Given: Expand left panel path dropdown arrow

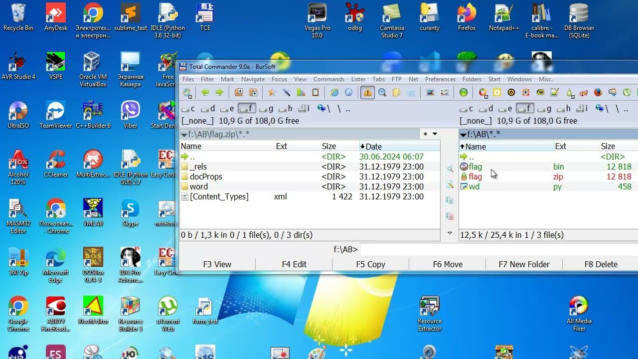Looking at the screenshot, I should (184, 135).
